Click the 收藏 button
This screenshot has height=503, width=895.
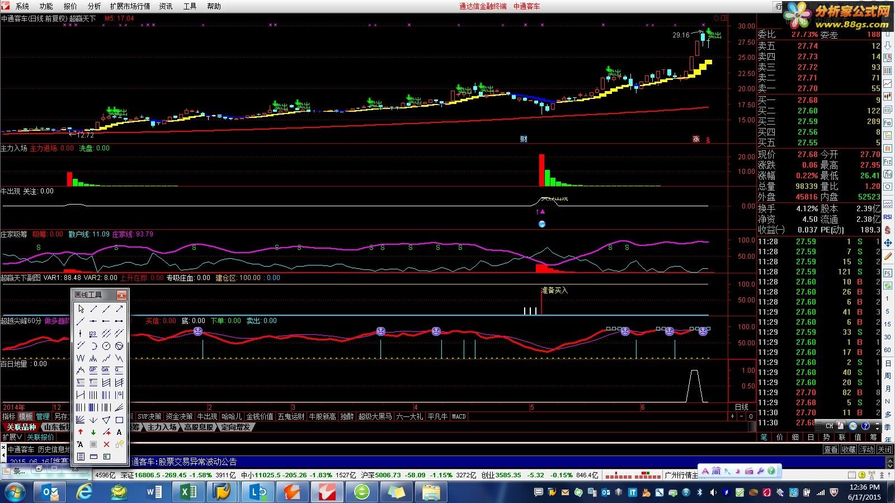pyautogui.click(x=849, y=449)
